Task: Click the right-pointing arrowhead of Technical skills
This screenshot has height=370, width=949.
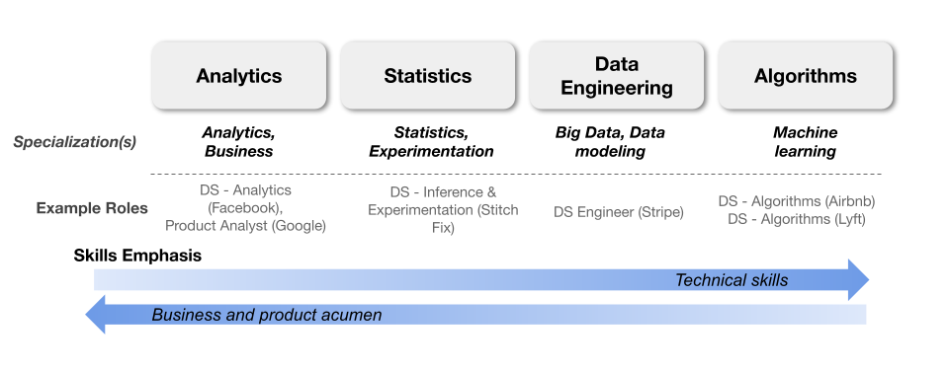Action: [858, 279]
